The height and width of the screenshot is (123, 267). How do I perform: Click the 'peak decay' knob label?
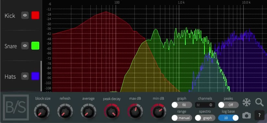point(112,99)
